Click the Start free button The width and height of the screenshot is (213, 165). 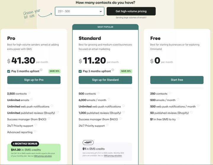[x=177, y=80]
